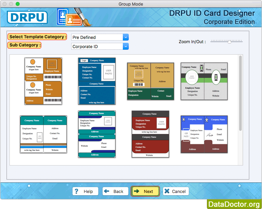262x209 pixels.
Task: Select the dark red and gray template
Action: 150,134
